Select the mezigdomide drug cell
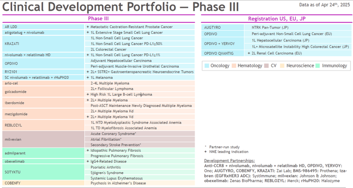353x188 pixels. click(x=43, y=114)
